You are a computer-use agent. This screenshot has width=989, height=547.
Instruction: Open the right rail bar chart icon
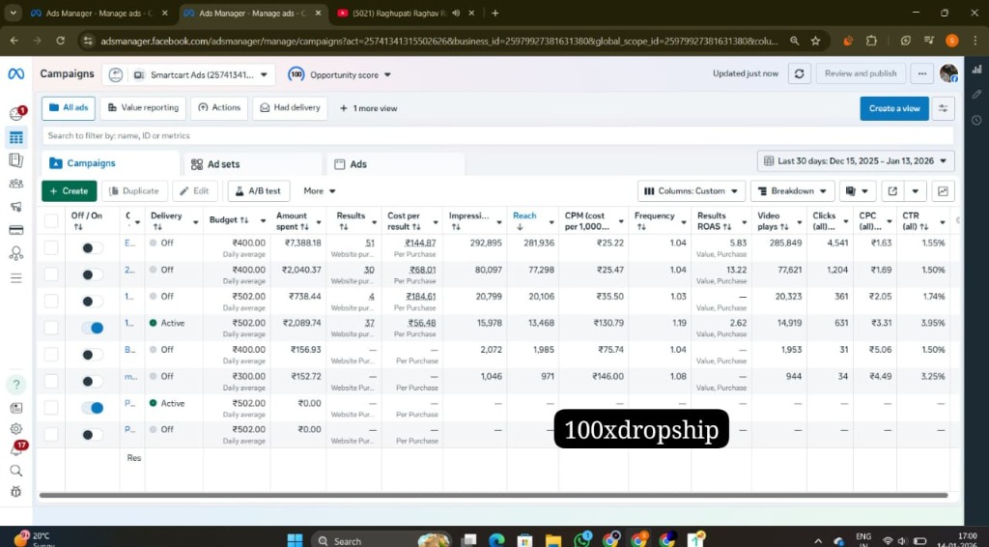tap(976, 70)
